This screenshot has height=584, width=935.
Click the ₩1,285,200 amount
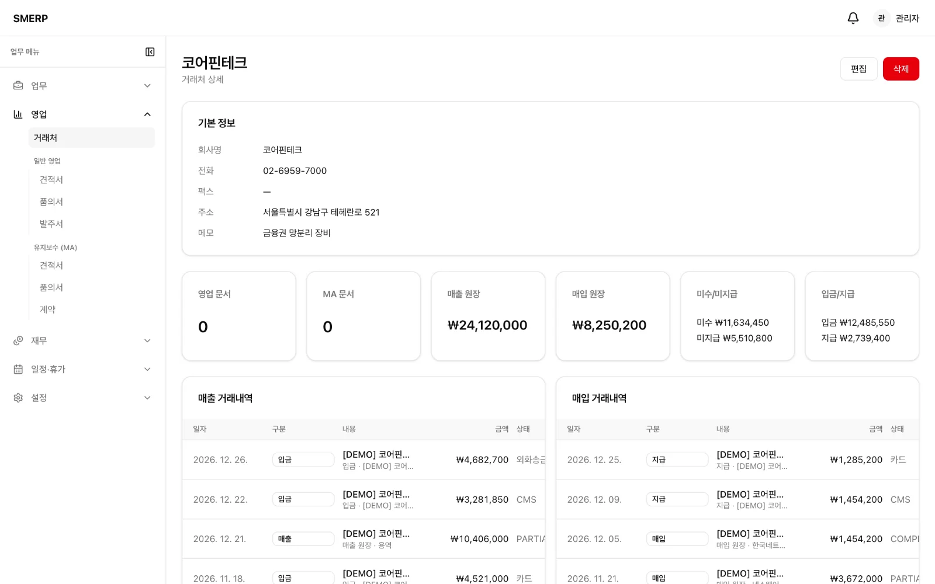856,460
